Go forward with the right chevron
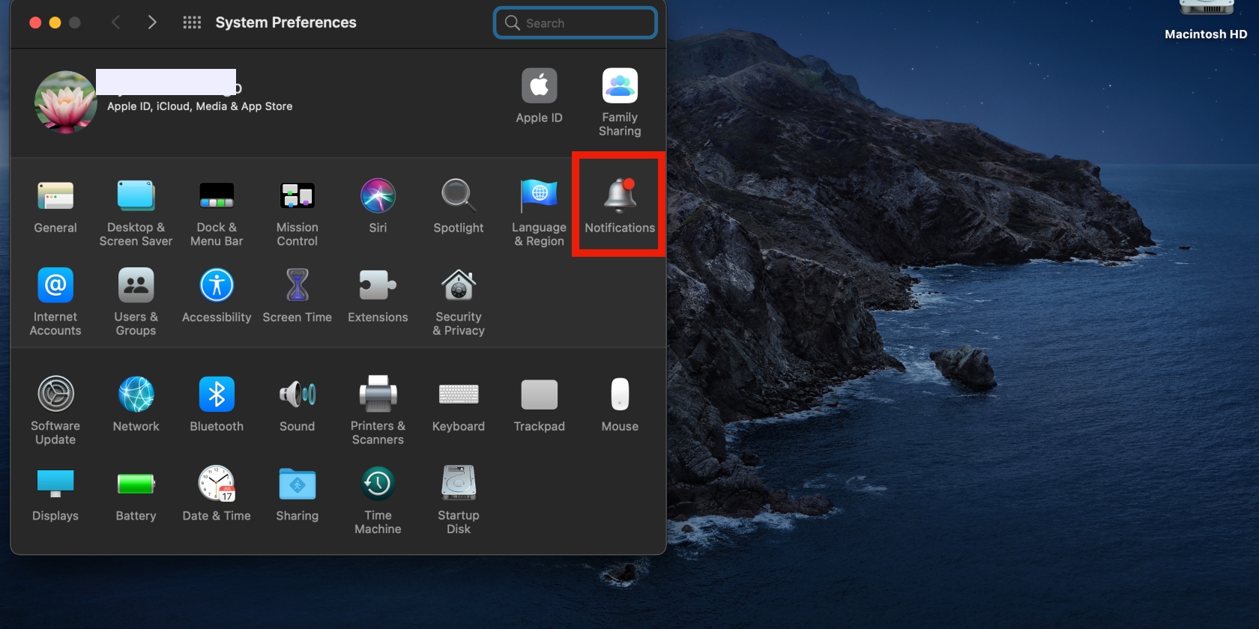Viewport: 1259px width, 629px height. pyautogui.click(x=152, y=22)
